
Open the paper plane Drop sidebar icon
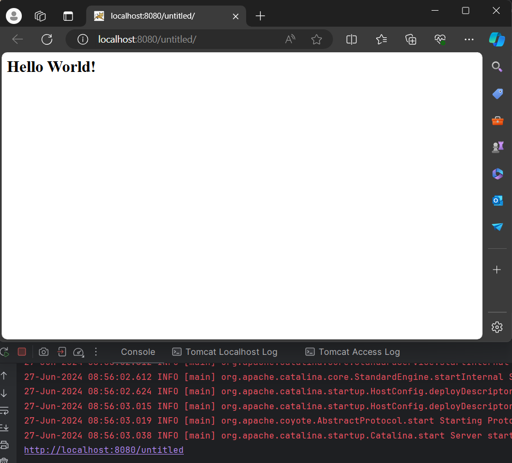[497, 226]
